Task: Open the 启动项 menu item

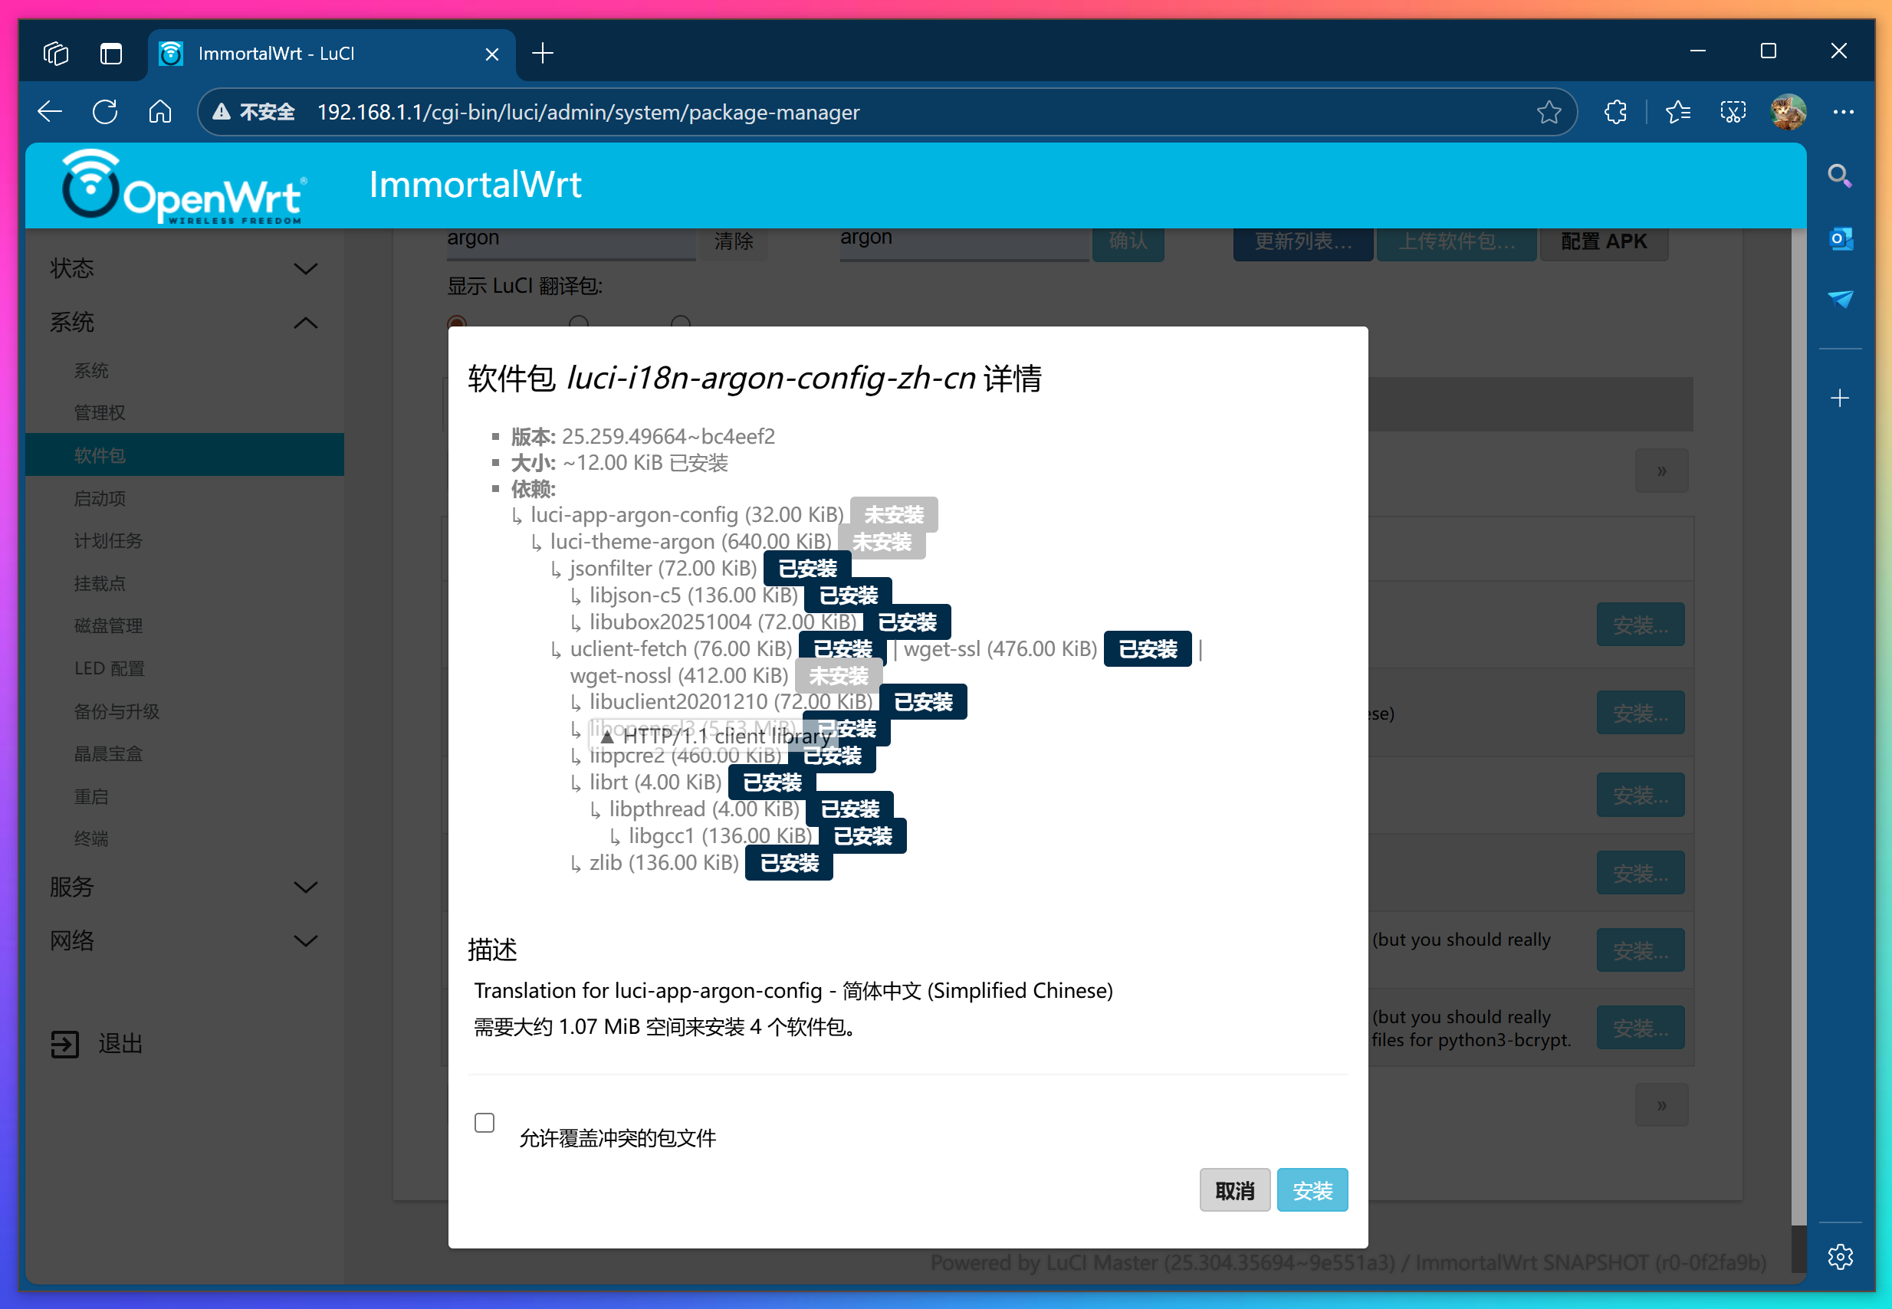Action: point(100,499)
